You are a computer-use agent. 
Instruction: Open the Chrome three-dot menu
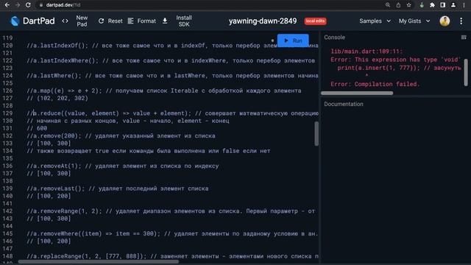click(464, 5)
